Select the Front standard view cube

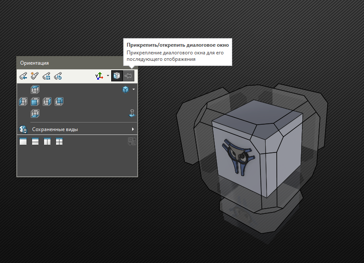coord(35,102)
